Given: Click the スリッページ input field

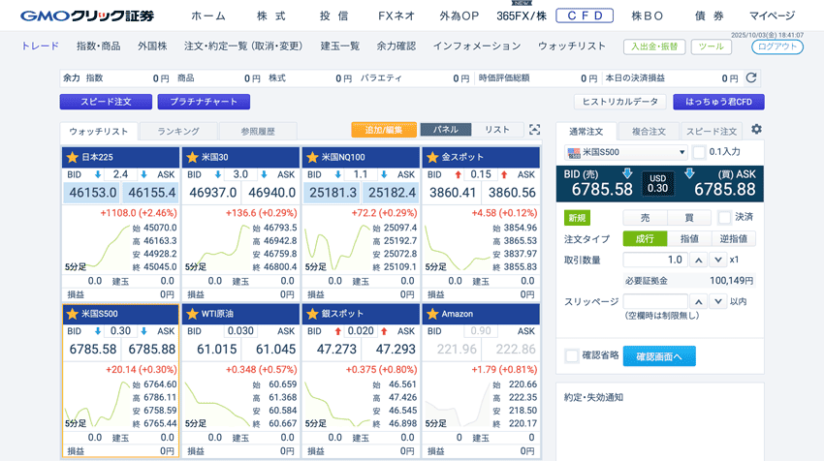Looking at the screenshot, I should 654,301.
